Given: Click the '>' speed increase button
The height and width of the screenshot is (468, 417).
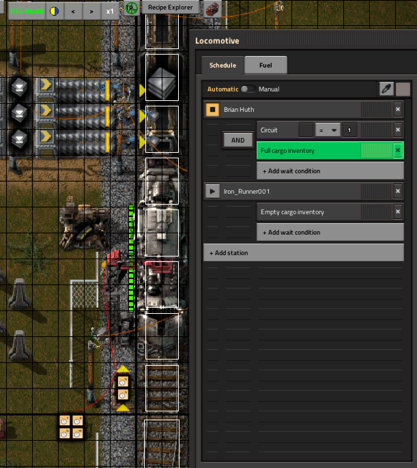Looking at the screenshot, I should pyautogui.click(x=91, y=12).
